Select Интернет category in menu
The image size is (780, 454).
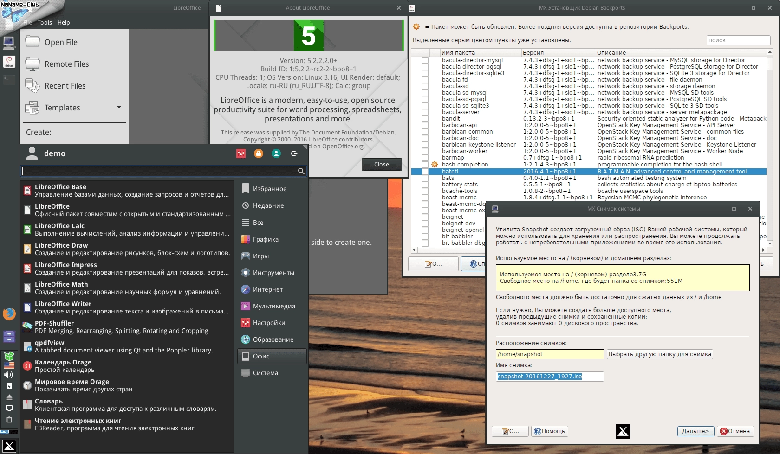(x=272, y=289)
